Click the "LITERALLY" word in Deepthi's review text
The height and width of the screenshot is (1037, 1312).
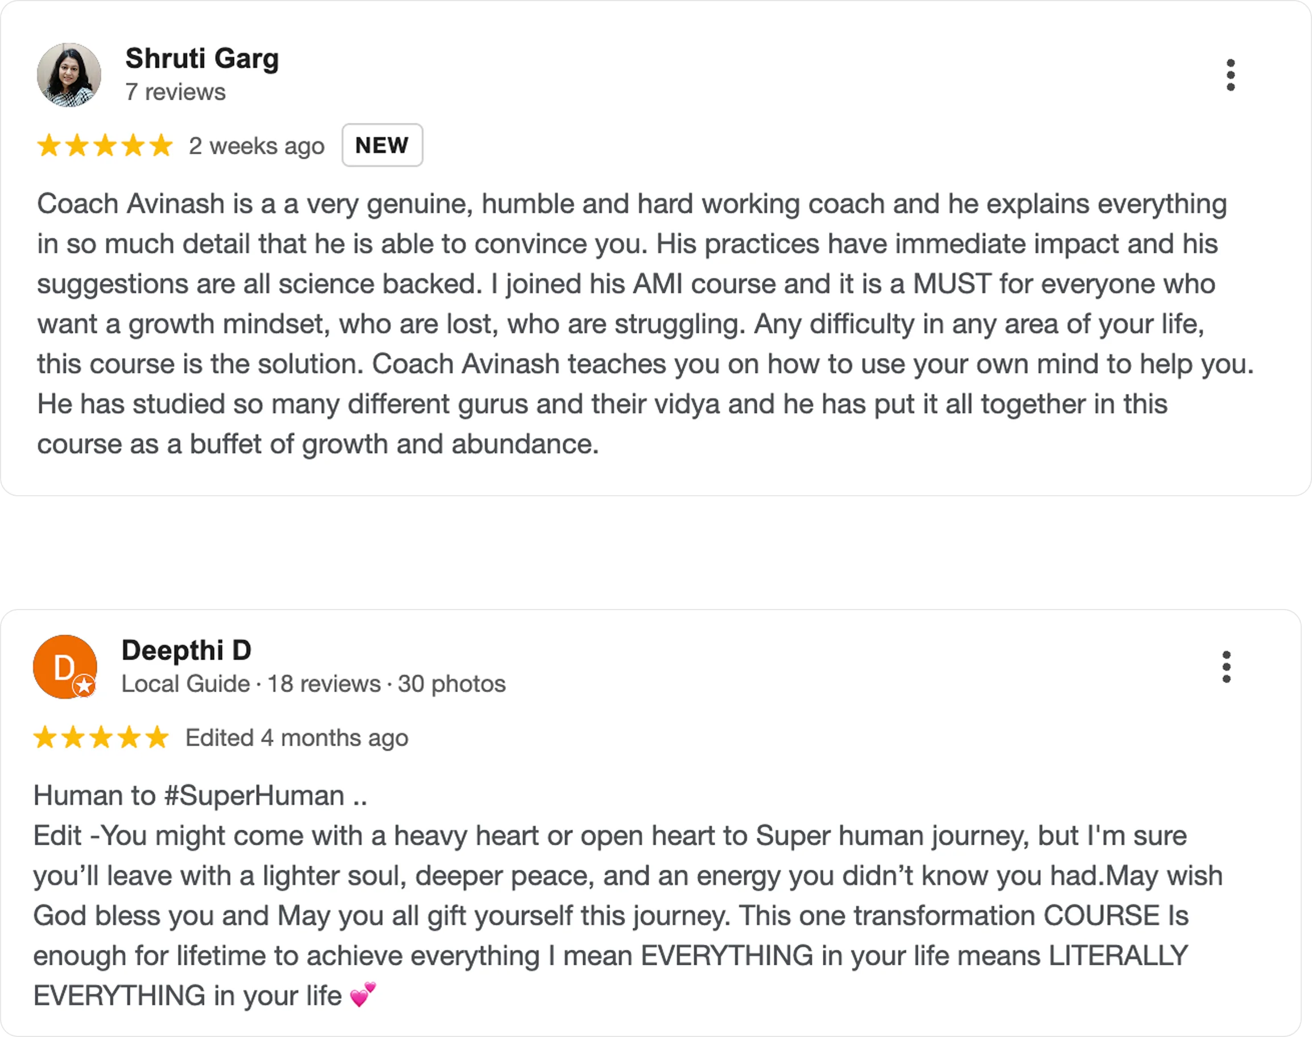pos(1118,956)
